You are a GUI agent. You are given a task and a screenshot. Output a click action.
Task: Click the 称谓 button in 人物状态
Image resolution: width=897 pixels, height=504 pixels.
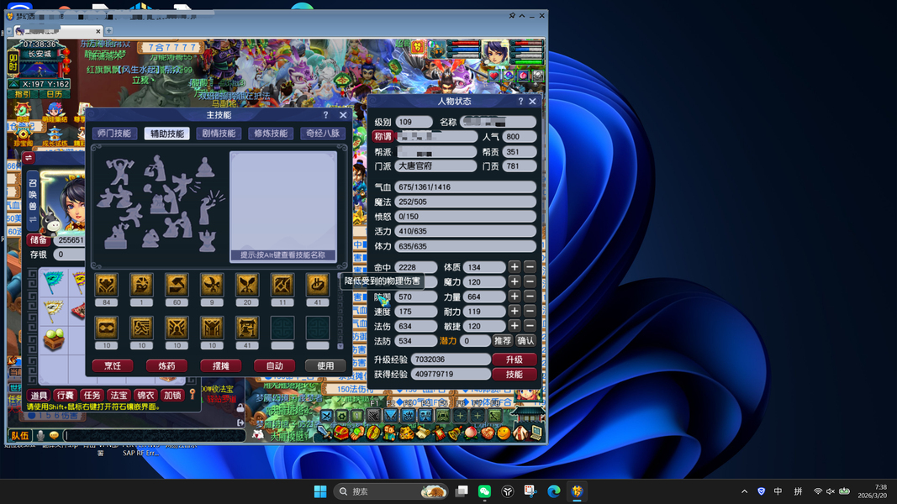pos(384,137)
